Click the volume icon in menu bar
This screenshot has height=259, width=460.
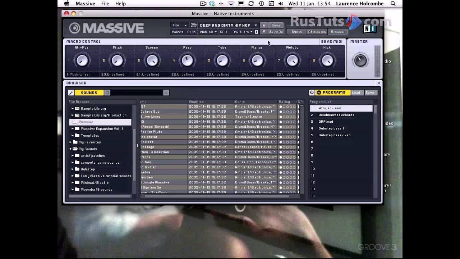tap(281, 4)
